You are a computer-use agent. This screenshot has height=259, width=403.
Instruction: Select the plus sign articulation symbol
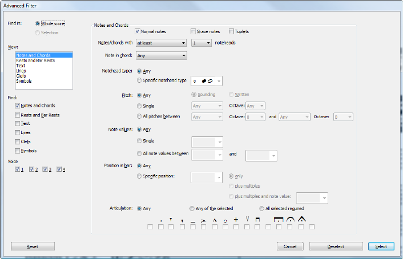236,220
